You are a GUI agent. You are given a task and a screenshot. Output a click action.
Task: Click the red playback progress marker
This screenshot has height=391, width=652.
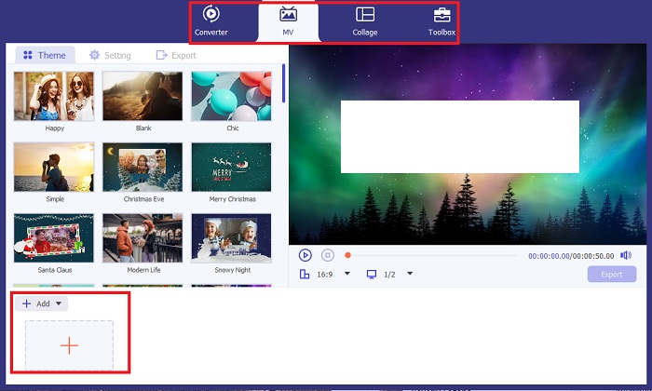[x=348, y=255]
